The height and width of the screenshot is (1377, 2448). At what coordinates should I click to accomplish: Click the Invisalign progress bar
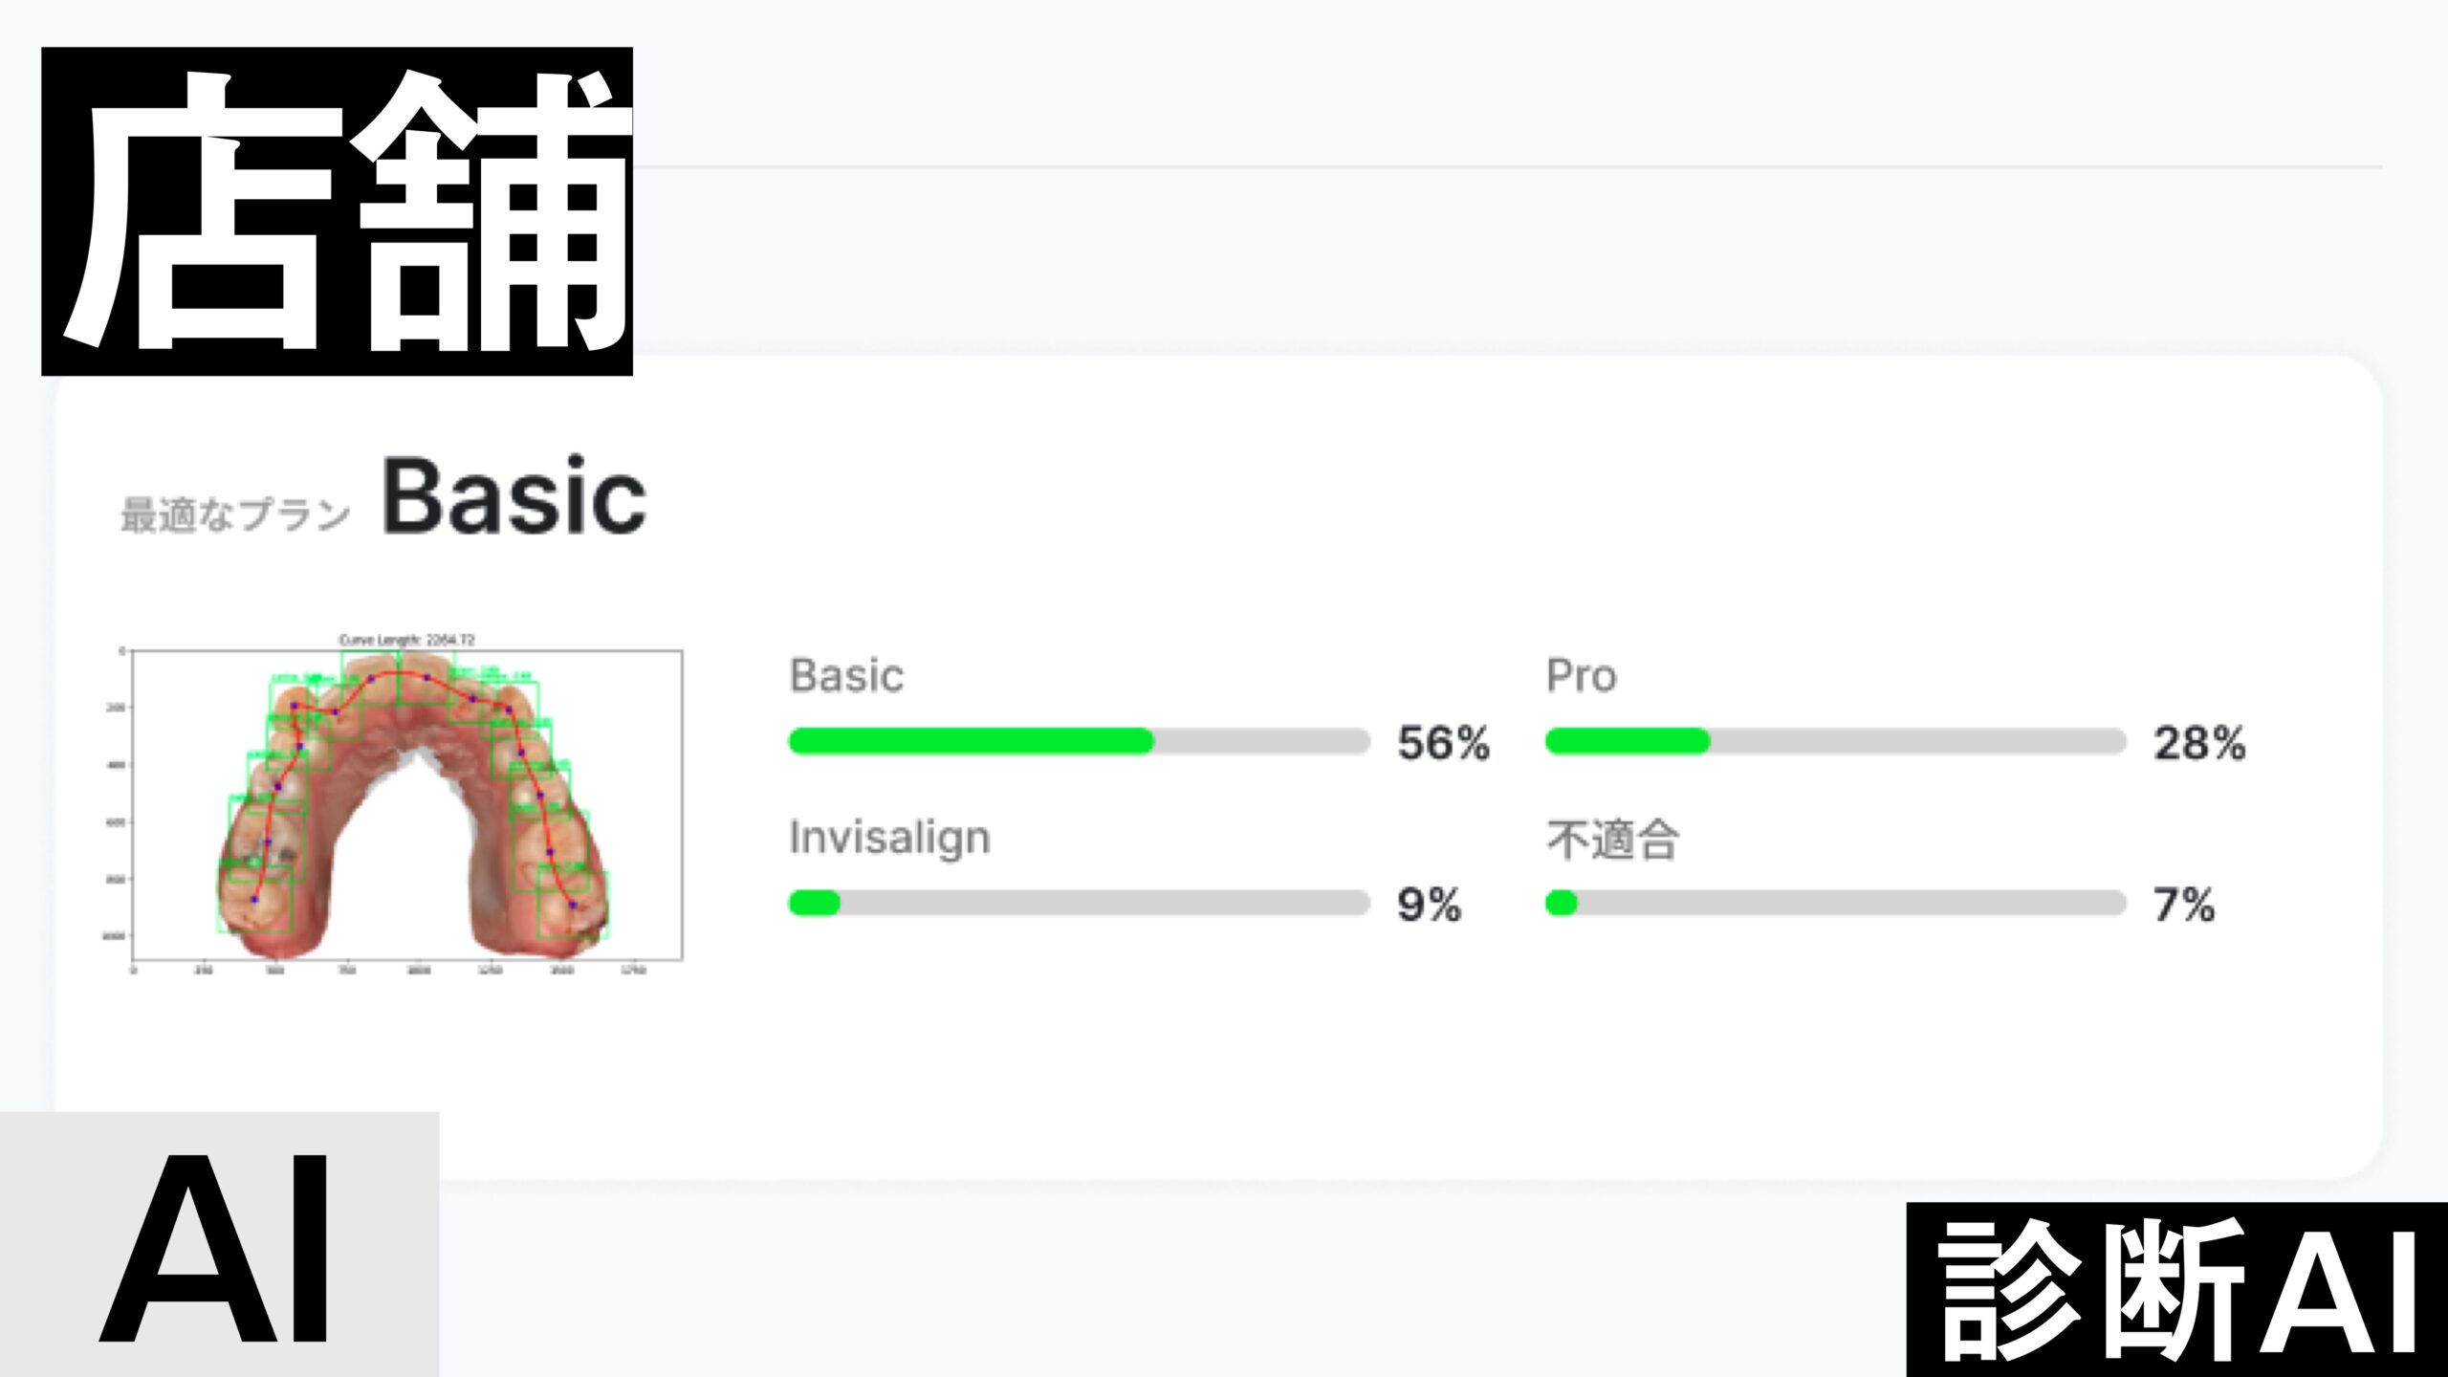[1079, 903]
